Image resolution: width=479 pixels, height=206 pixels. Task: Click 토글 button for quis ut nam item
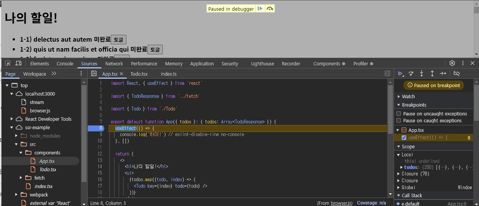(x=155, y=49)
